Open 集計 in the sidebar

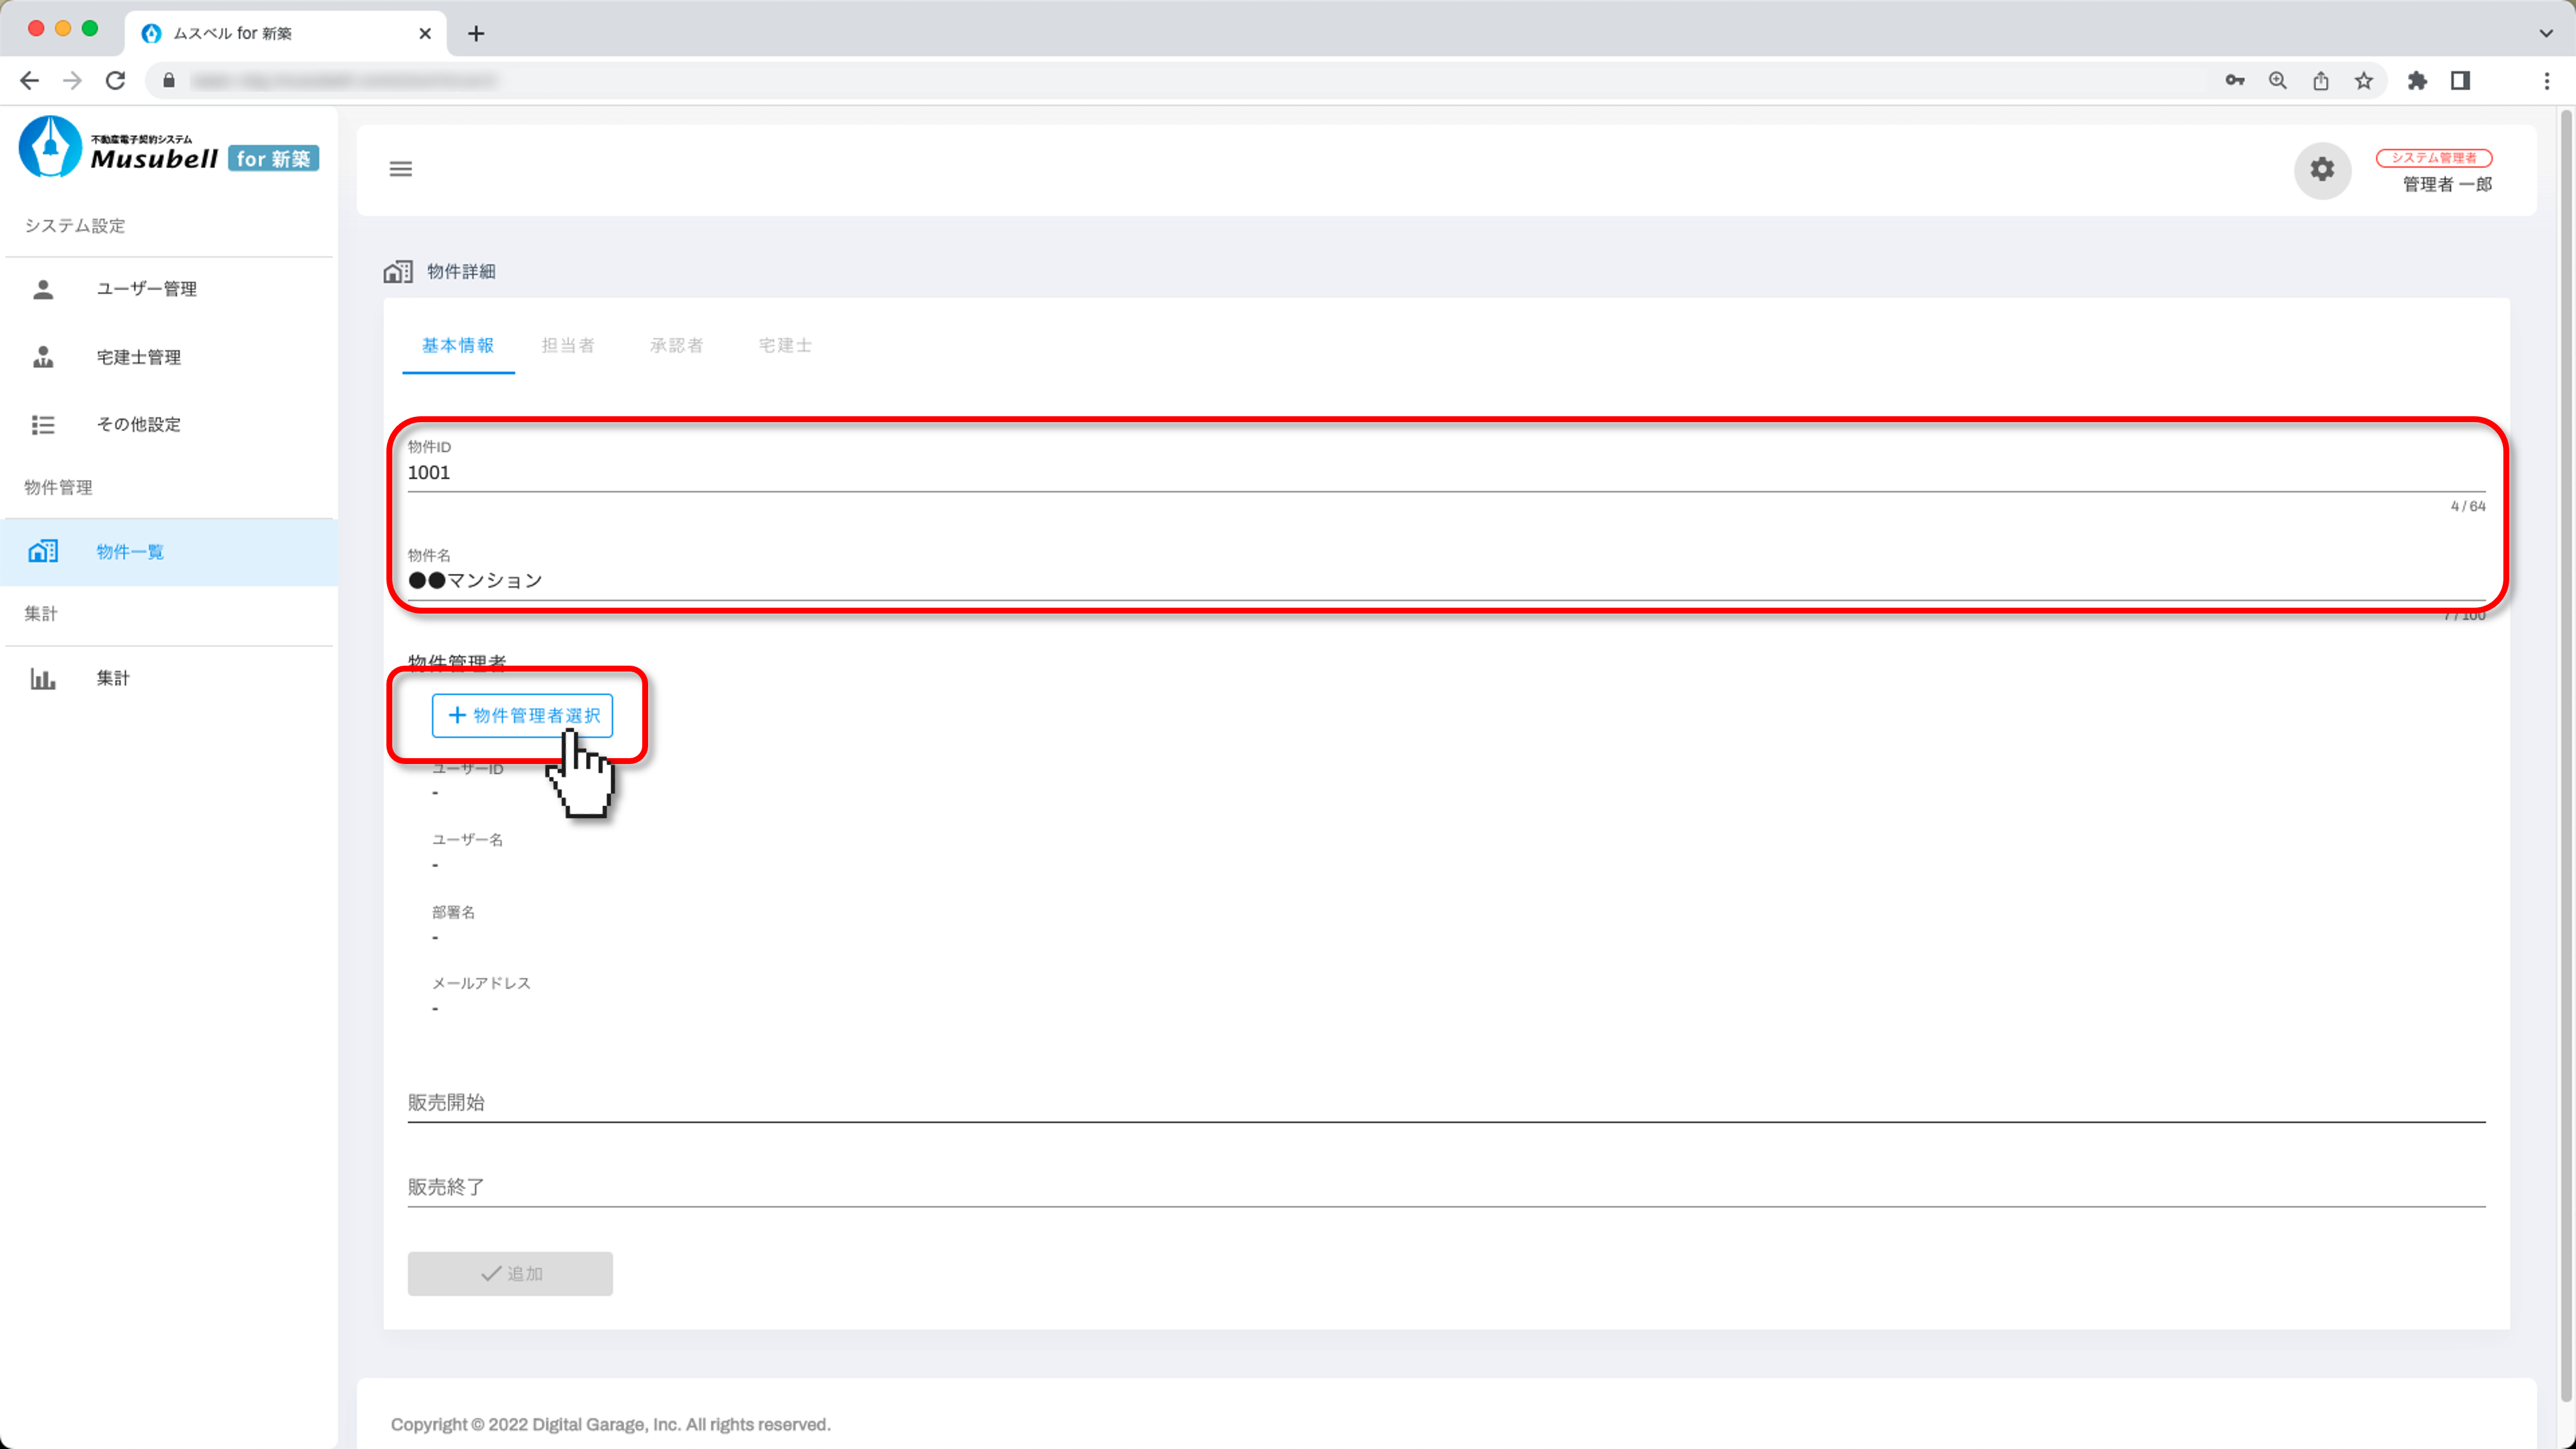pyautogui.click(x=112, y=678)
